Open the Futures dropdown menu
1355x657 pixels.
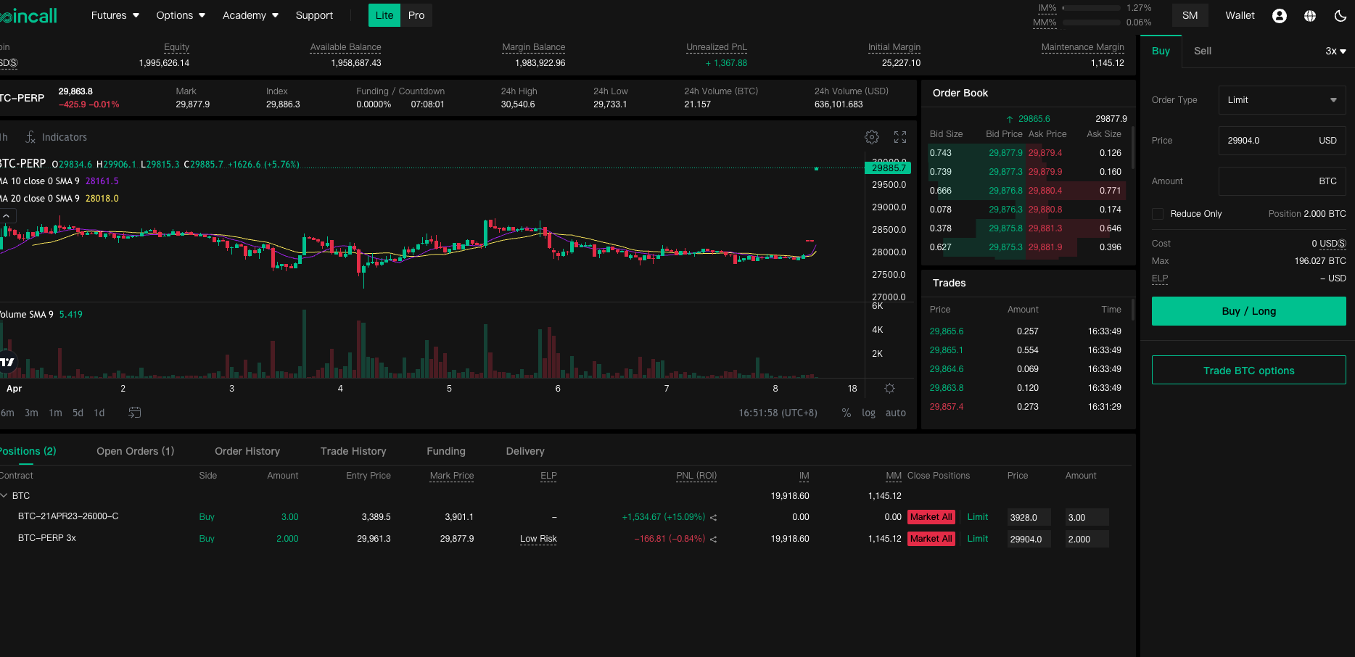115,15
